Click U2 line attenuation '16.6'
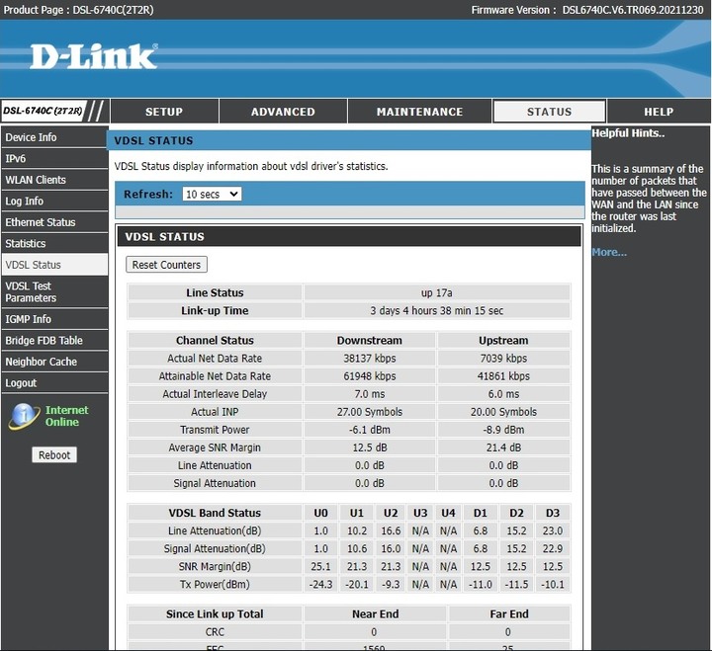This screenshot has width=712, height=651. [391, 530]
